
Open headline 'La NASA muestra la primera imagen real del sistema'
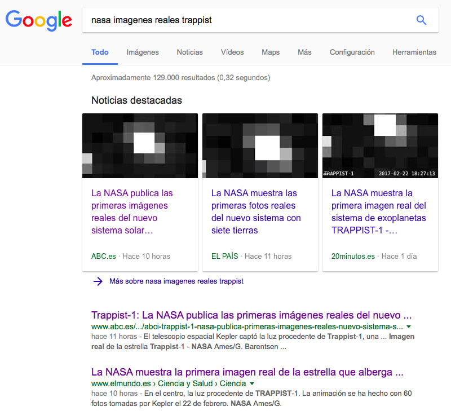pyautogui.click(x=378, y=211)
